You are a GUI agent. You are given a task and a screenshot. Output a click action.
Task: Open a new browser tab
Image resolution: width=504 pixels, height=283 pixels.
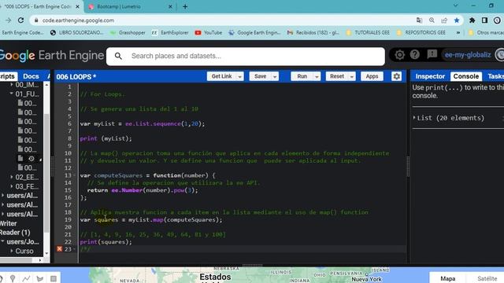click(185, 6)
